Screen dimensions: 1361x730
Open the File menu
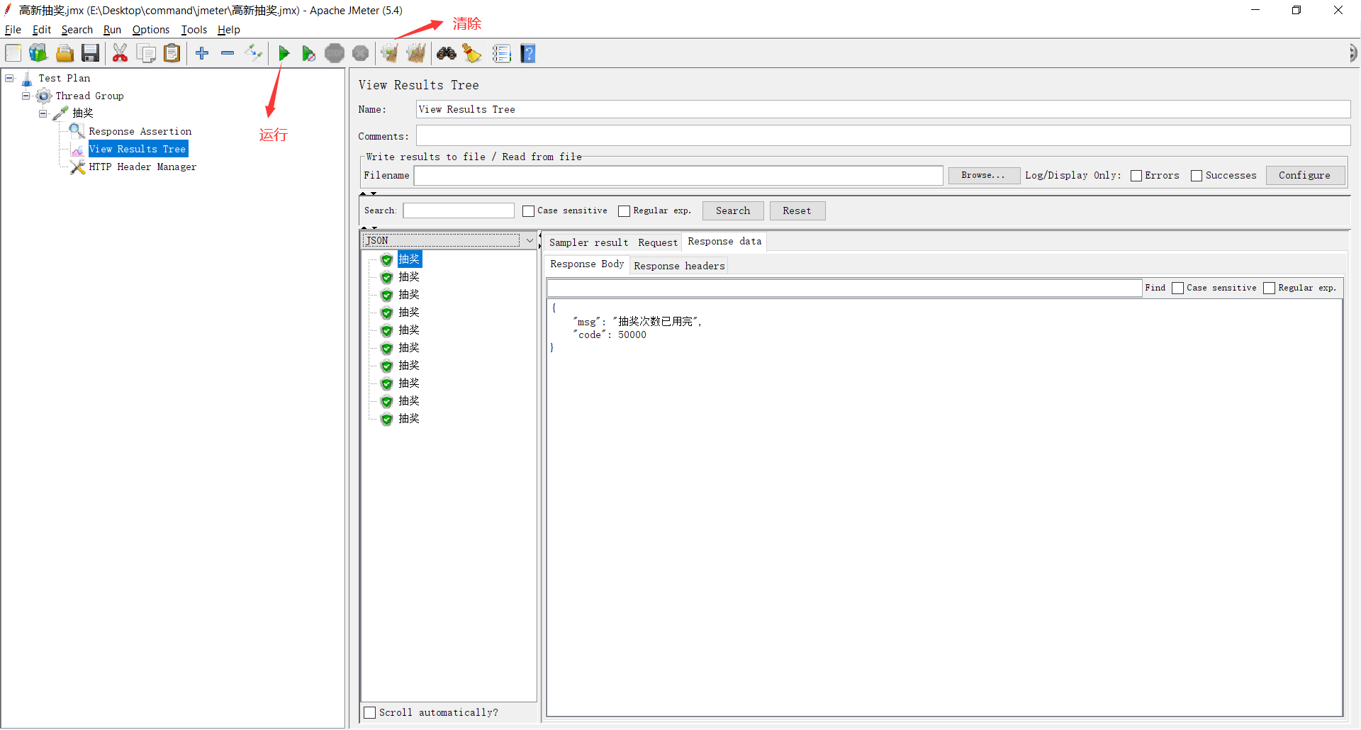point(13,30)
